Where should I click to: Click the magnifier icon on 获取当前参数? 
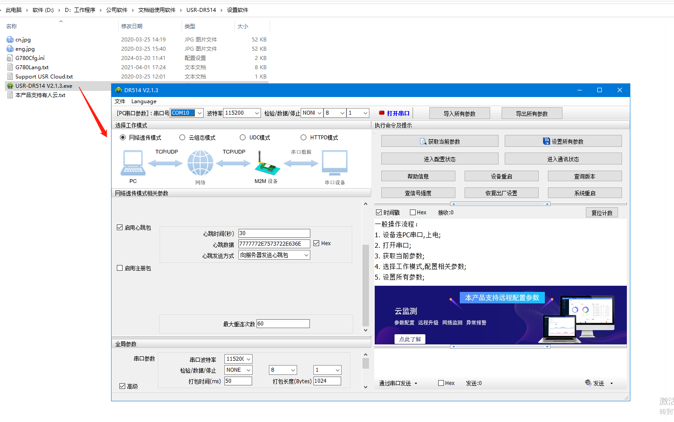[423, 142]
